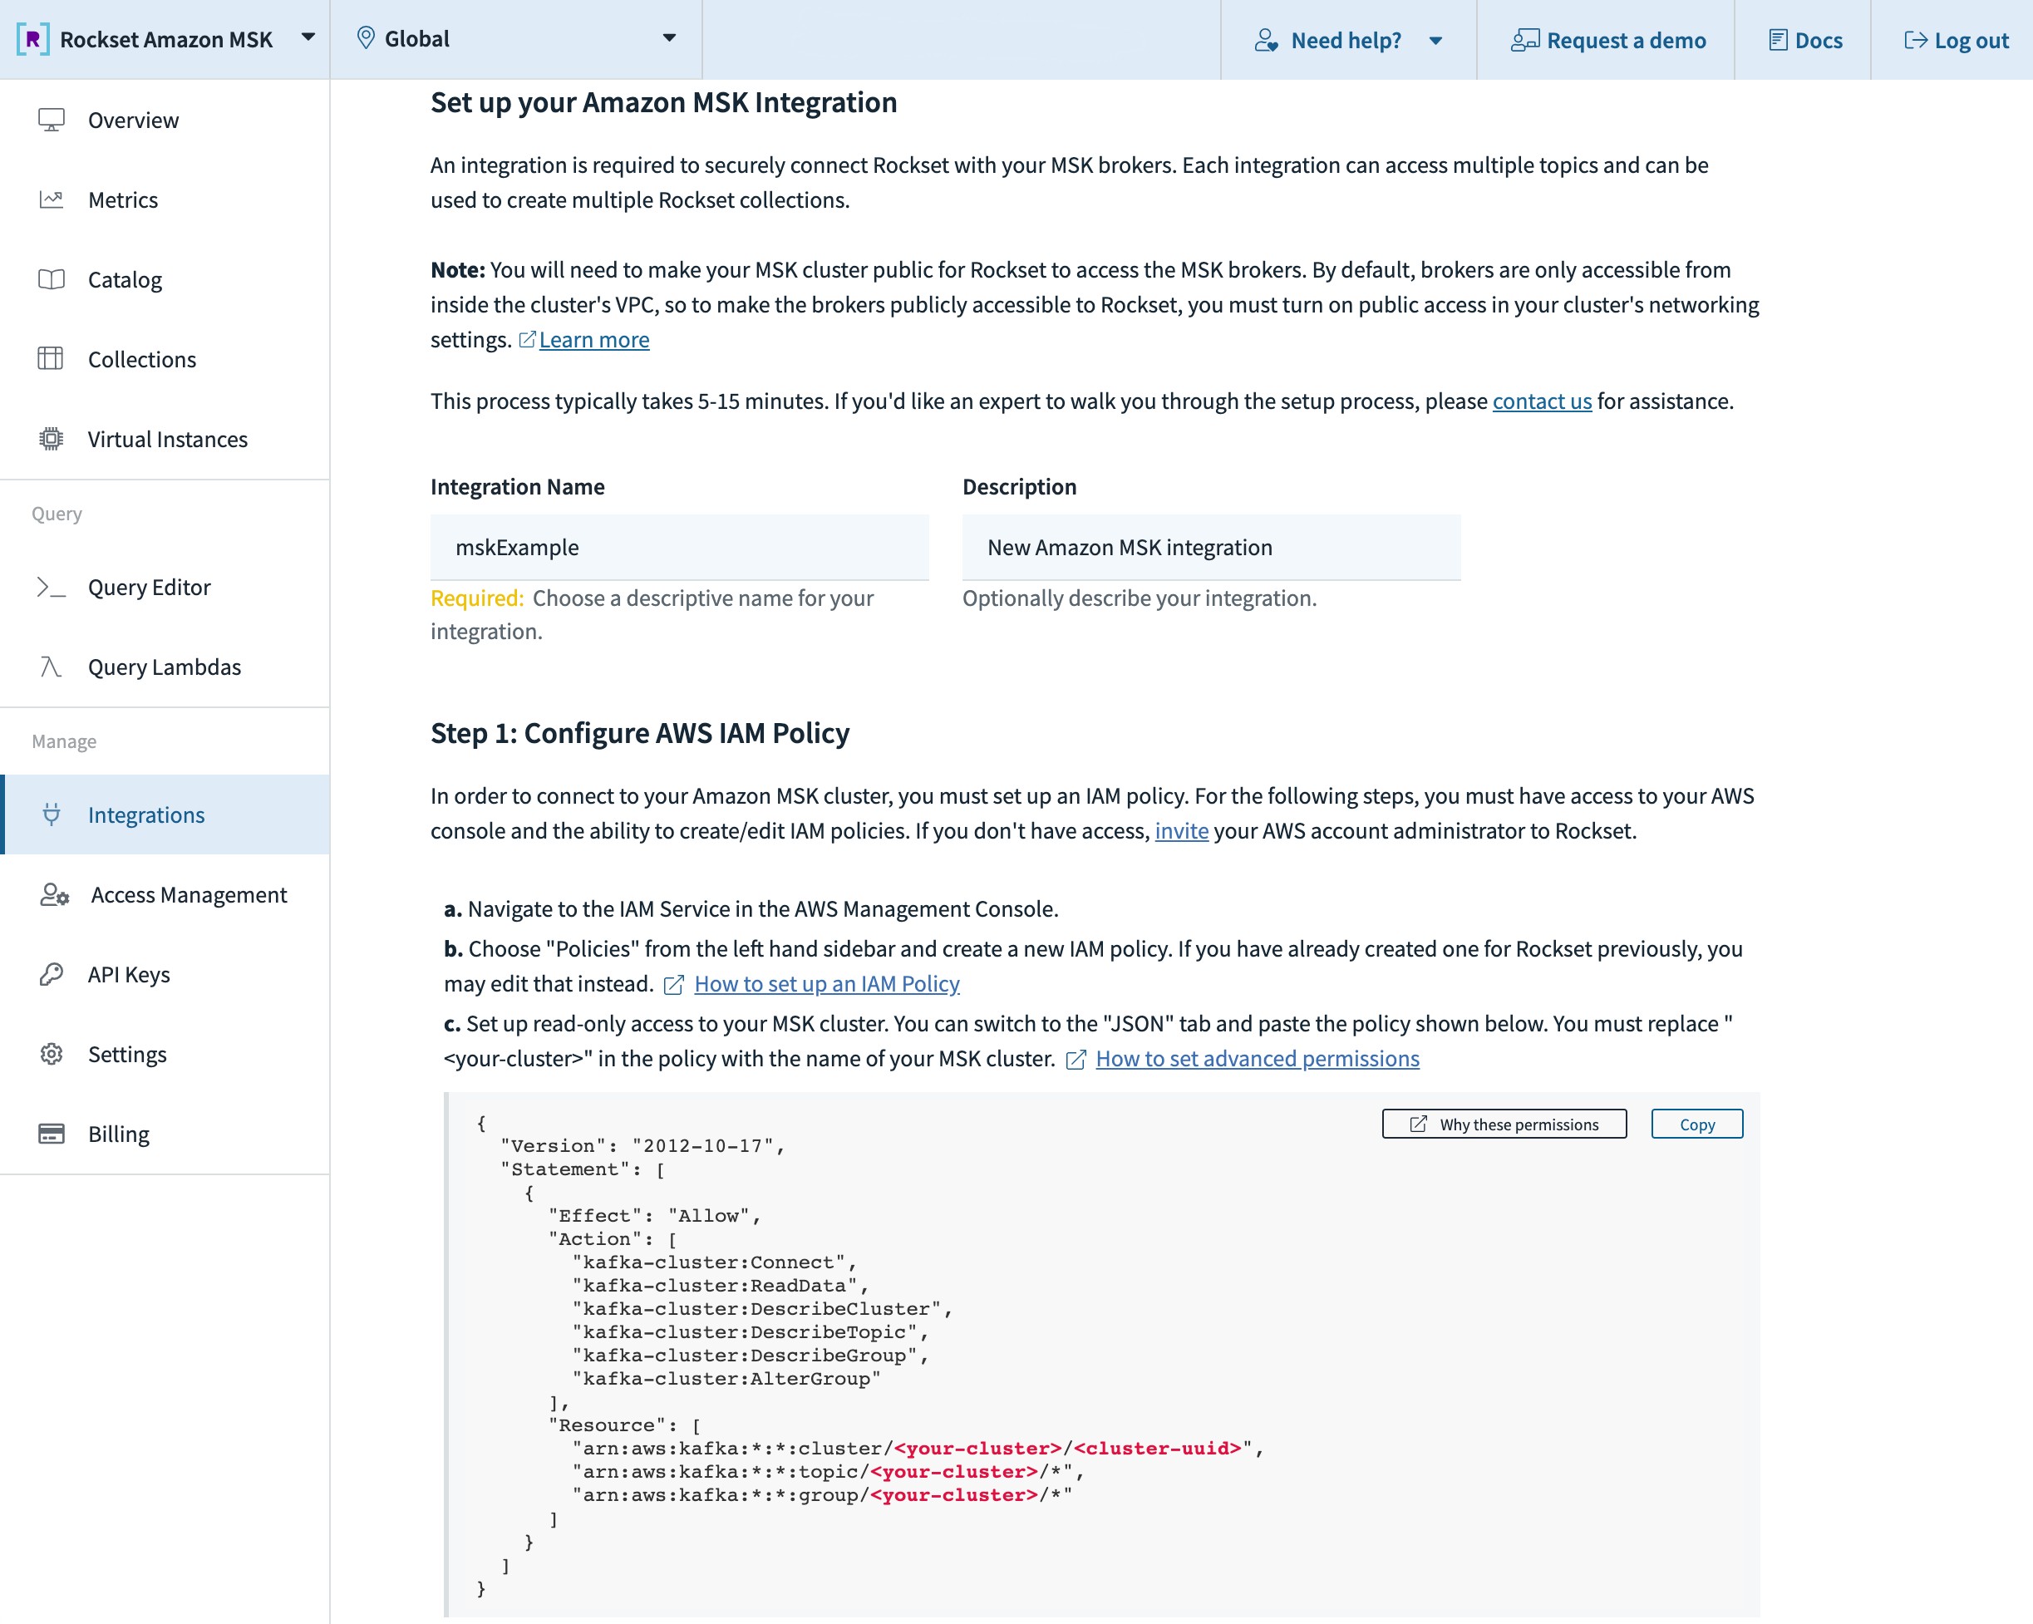Click the Overview monitor icon

click(51, 120)
